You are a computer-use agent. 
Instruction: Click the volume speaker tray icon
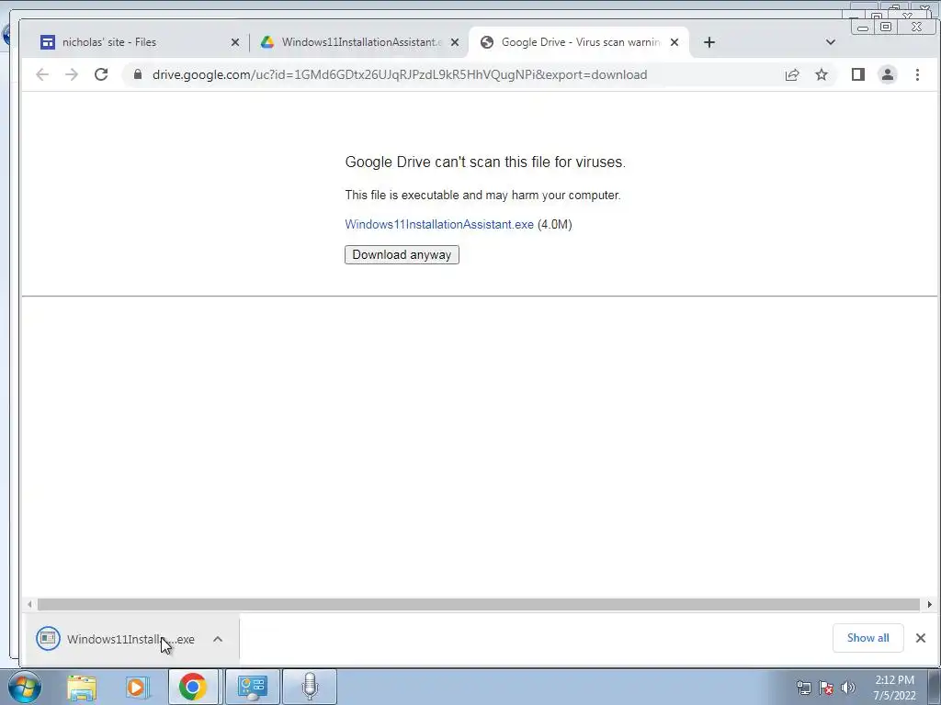[848, 688]
